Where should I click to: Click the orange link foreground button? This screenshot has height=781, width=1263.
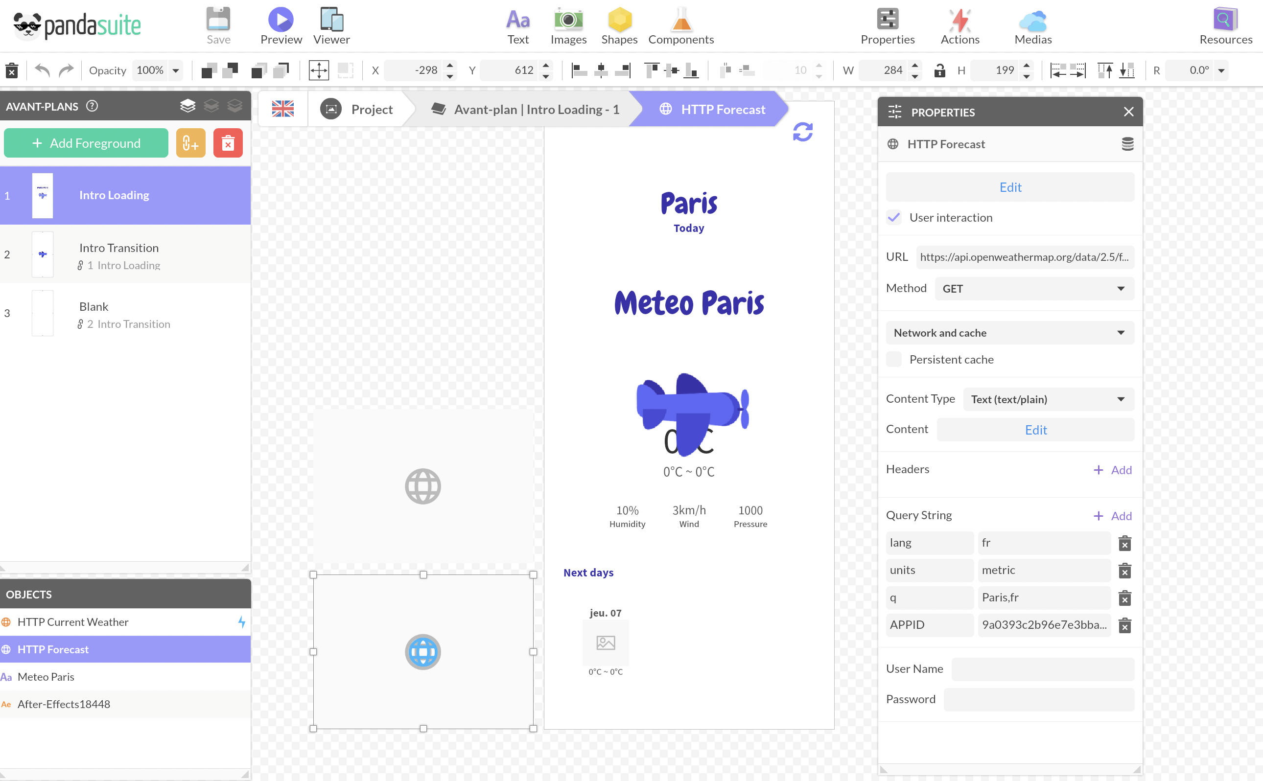(x=190, y=143)
